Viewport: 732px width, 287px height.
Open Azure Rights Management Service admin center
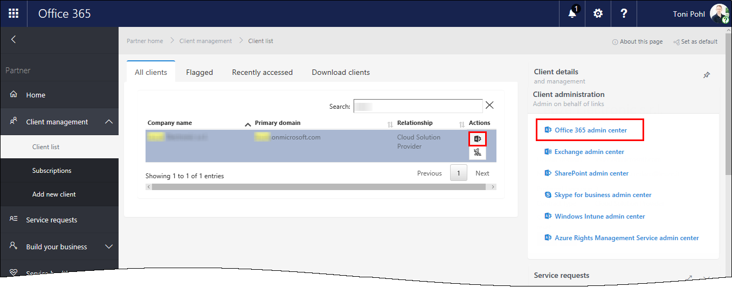coord(627,238)
